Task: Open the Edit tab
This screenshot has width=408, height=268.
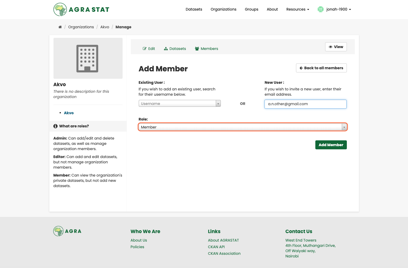Action: [x=149, y=49]
